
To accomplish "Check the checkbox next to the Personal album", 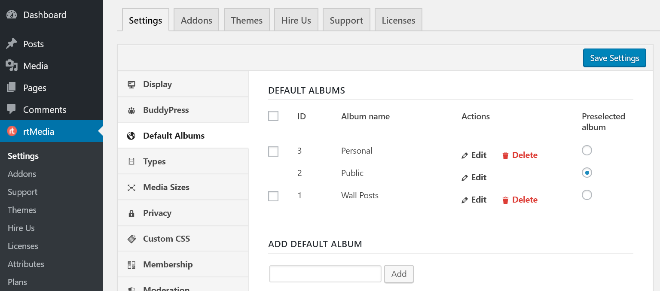I will pos(273,152).
